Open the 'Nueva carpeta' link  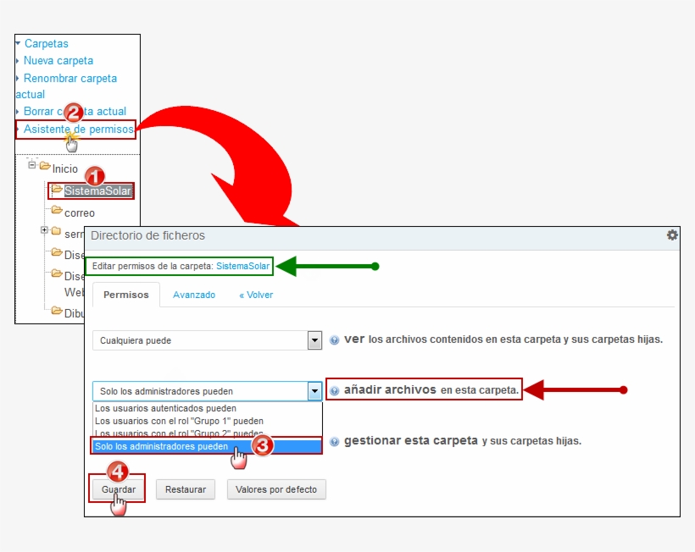pyautogui.click(x=58, y=61)
